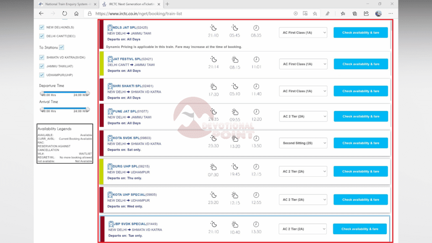Screen dimensions: 432x243
Task: Check availability & fare for DURG UHP SPL
Action: coord(361,171)
